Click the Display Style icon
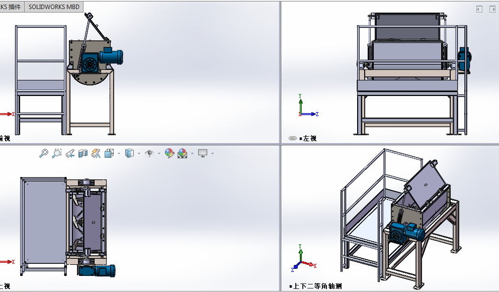Screen dimensions: 499x292 (129, 153)
